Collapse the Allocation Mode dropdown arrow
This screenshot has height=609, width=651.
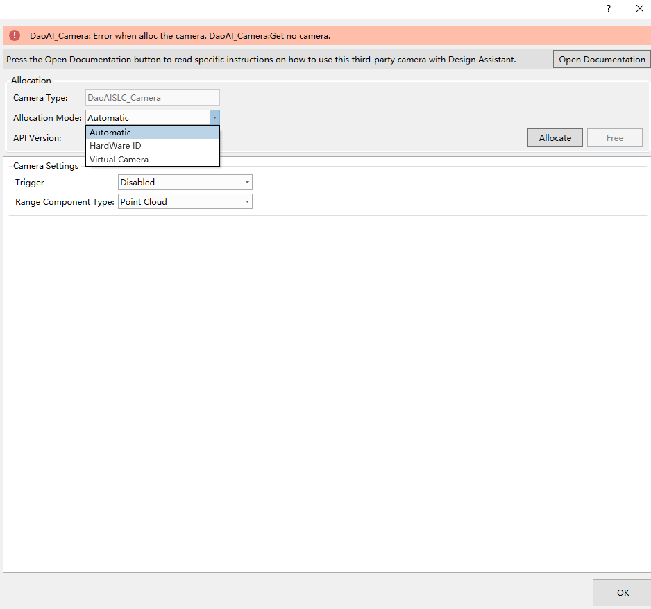pyautogui.click(x=214, y=118)
